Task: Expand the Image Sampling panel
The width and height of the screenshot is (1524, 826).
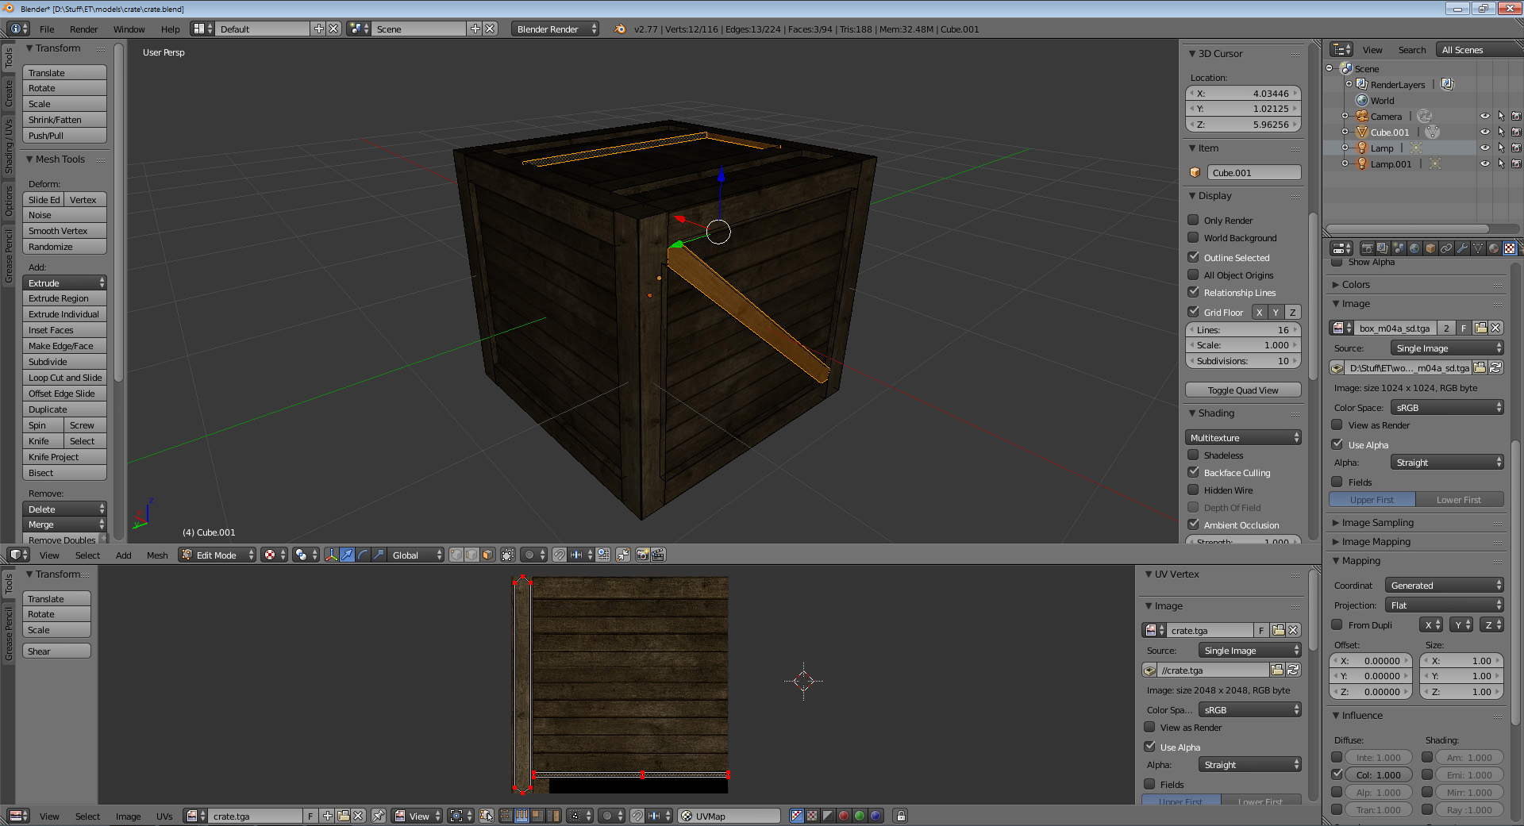Action: tap(1377, 522)
